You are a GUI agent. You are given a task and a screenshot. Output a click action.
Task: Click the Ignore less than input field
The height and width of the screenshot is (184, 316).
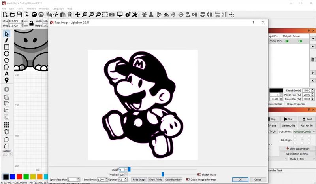point(72,180)
